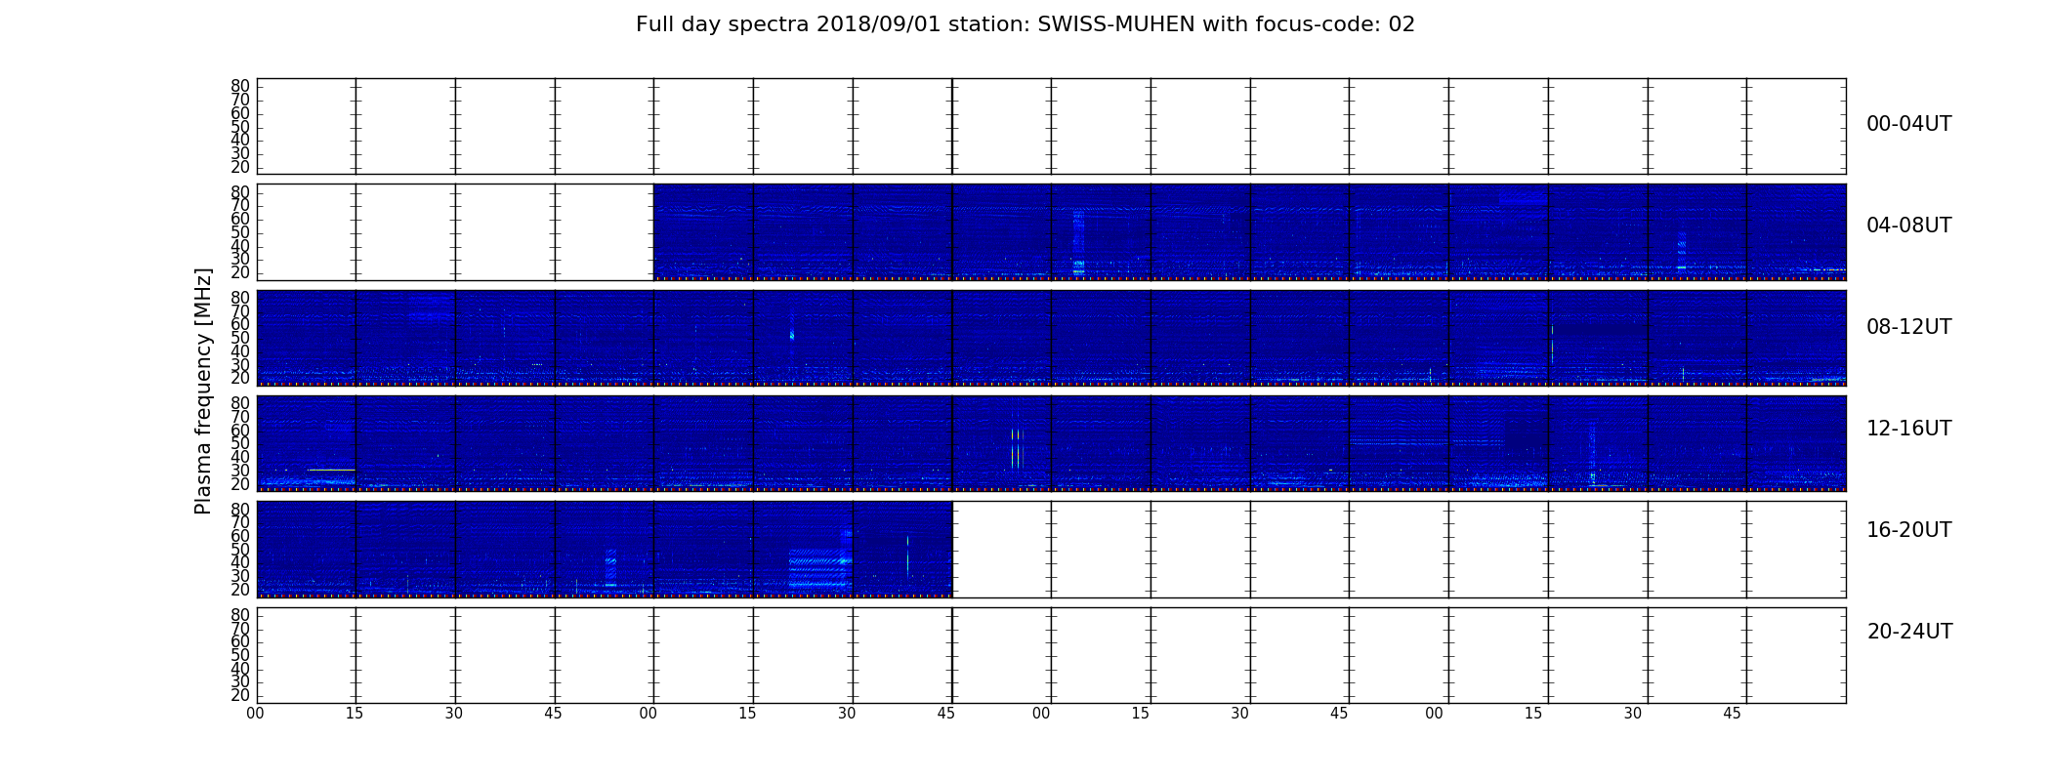Click the '60' tick of the 04-08UT panel
The height and width of the screenshot is (781, 2051).
pyautogui.click(x=240, y=219)
